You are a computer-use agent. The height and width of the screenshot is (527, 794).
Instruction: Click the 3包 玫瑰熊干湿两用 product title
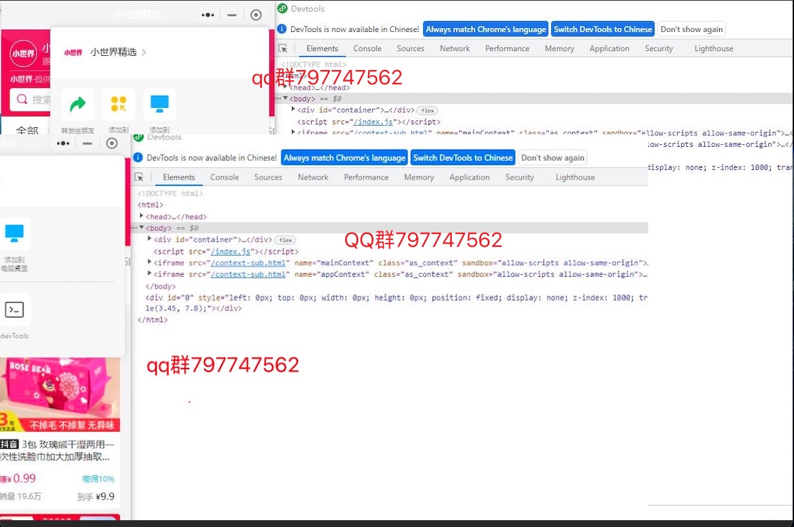58,450
